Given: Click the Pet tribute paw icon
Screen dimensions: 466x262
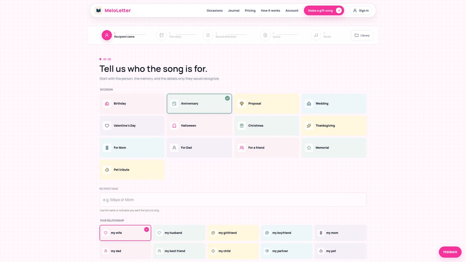Looking at the screenshot, I should (107, 170).
